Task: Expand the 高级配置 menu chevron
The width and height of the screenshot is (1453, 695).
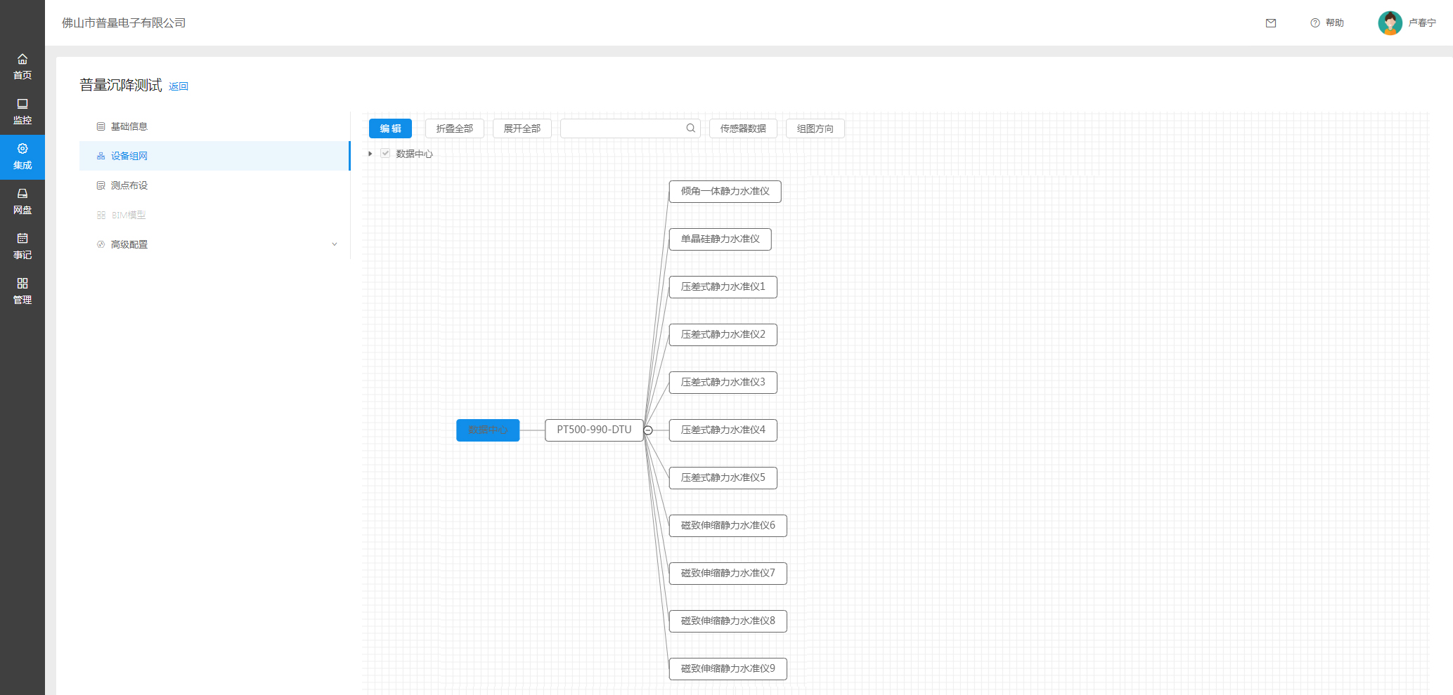Action: [335, 244]
